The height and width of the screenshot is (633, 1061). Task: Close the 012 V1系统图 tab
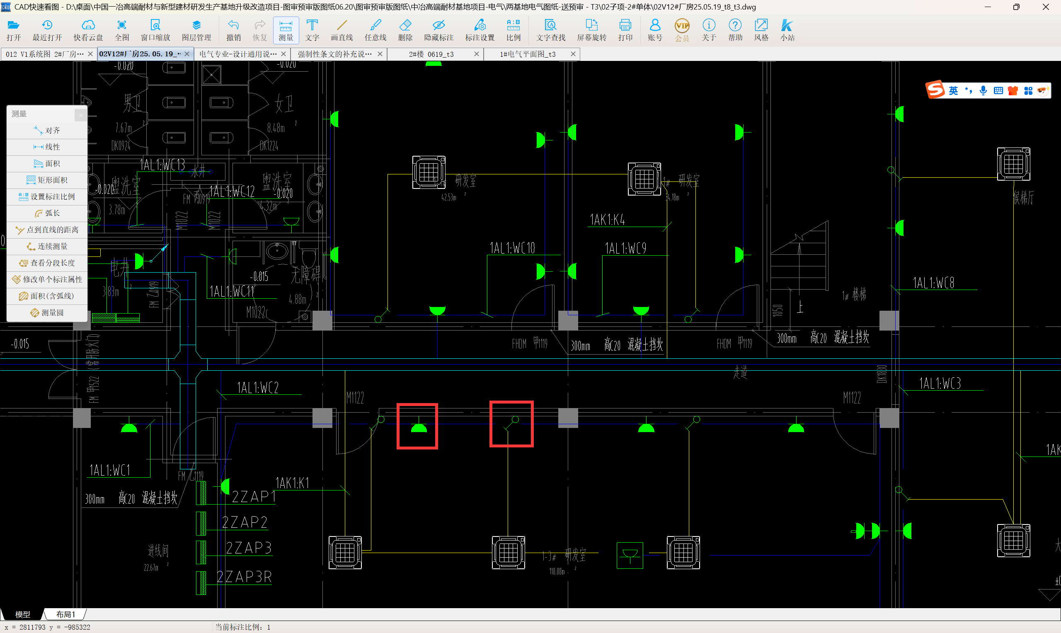click(x=90, y=54)
